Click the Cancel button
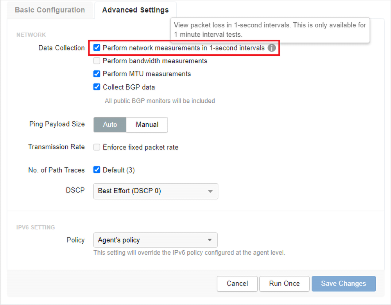Screen dimensions: 391x305 coord(237,284)
